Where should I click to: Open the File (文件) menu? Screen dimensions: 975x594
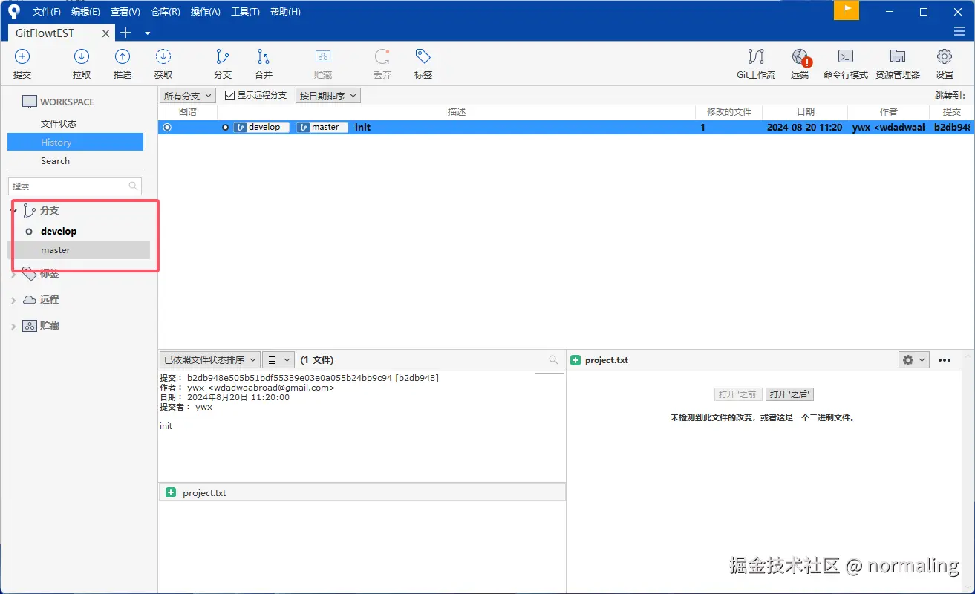(47, 12)
